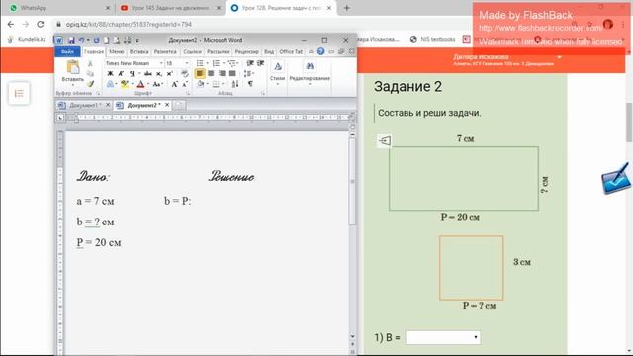Open the answer dropdown next to 1) B =

coord(443,337)
